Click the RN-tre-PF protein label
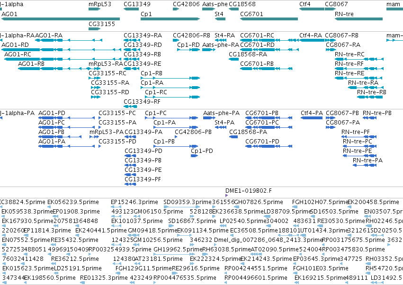This screenshot has height=285, width=403. (356, 132)
